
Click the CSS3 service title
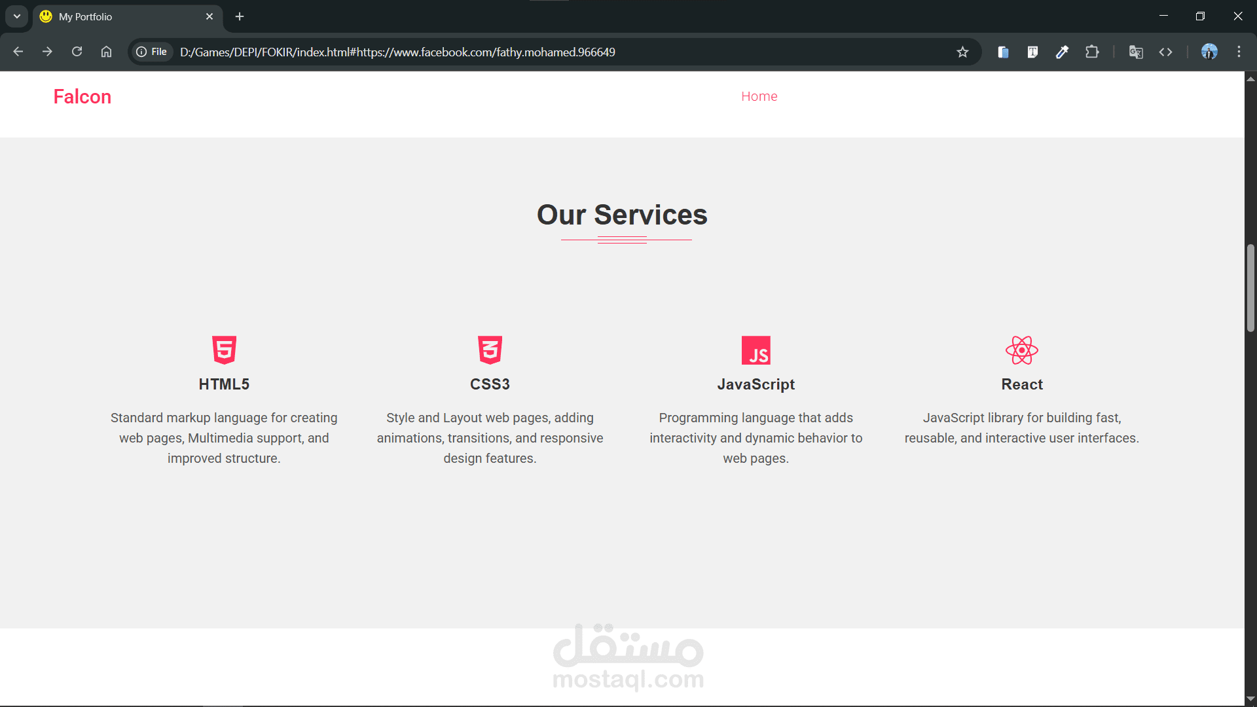490,384
